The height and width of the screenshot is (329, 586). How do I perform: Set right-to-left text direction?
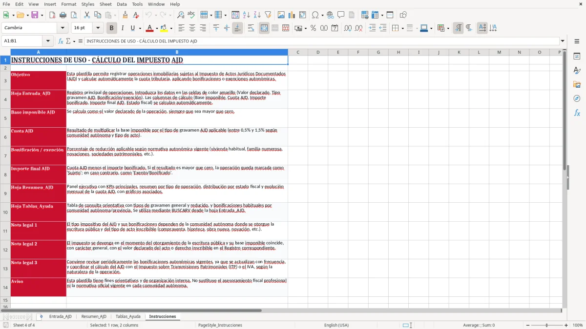point(469,28)
